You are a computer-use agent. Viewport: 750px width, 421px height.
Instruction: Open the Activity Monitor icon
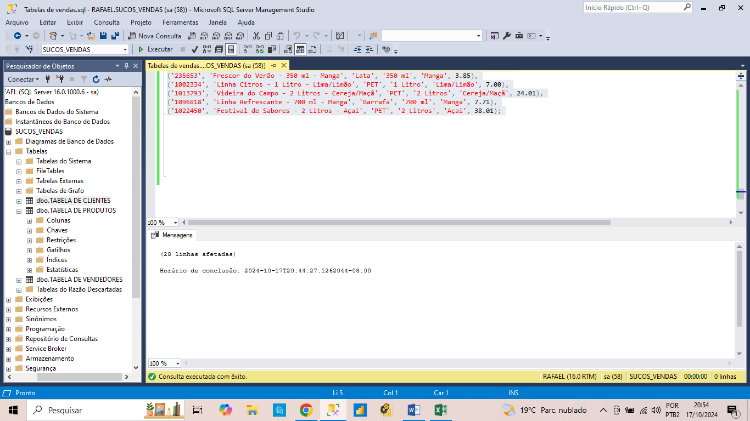click(x=340, y=36)
